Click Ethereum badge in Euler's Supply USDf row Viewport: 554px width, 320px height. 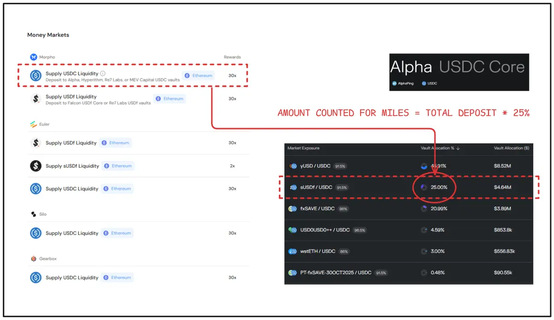tap(115, 143)
